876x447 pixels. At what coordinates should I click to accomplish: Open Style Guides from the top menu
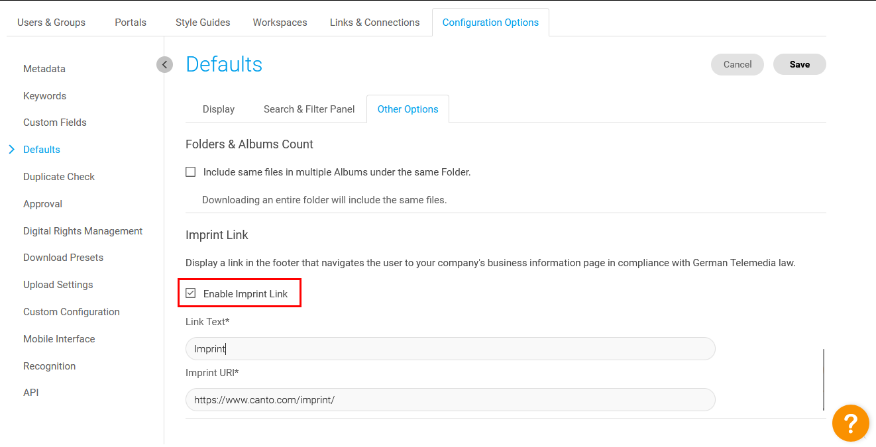click(202, 22)
